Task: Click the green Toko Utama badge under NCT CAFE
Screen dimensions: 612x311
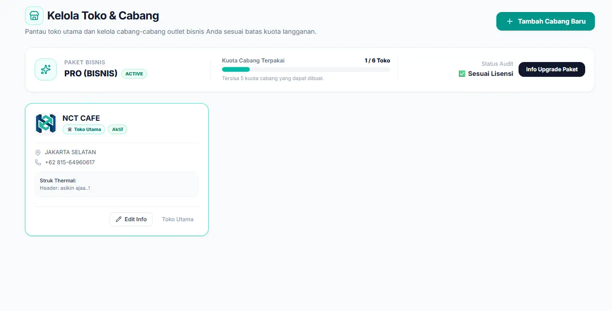Action: pos(84,130)
